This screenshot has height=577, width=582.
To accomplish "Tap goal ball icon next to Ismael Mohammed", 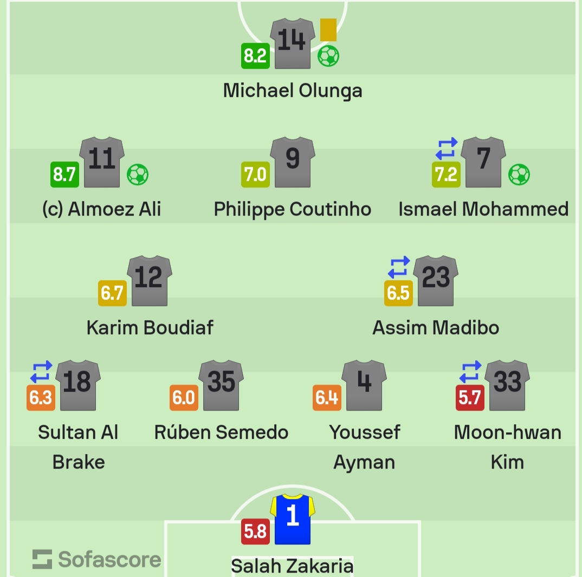I will tap(519, 174).
